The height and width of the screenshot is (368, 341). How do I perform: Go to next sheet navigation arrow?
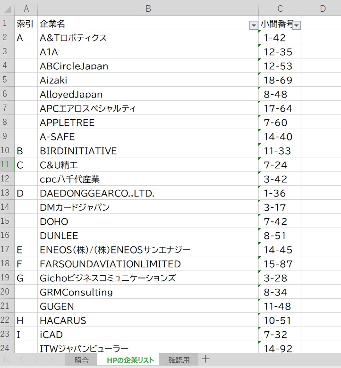pyautogui.click(x=37, y=359)
